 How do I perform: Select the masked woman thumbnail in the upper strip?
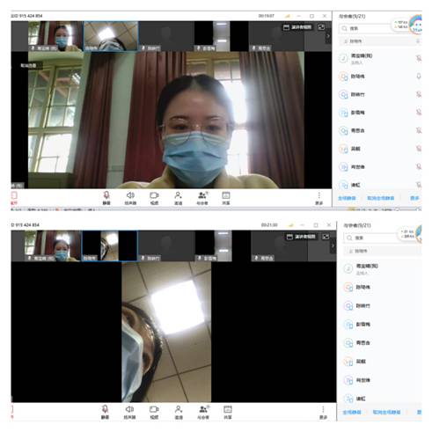pyautogui.click(x=55, y=36)
